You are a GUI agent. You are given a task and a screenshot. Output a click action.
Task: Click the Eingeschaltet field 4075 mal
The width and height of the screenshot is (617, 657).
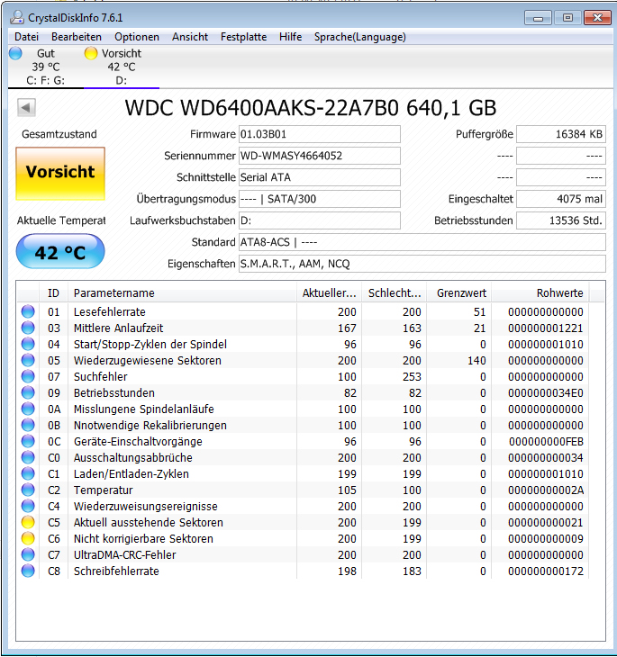click(561, 199)
